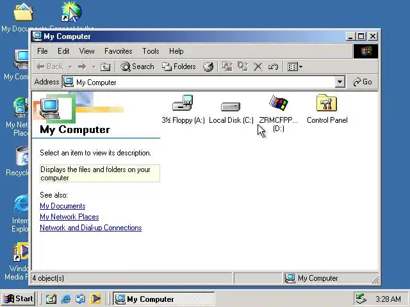Maximize the My Computer window
The image size is (410, 307).
tap(361, 36)
